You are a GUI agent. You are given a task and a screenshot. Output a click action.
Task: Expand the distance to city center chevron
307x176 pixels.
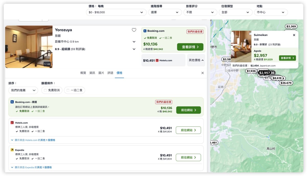134,42
